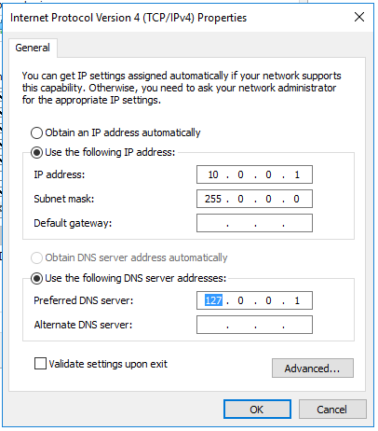Confirm settings with the OK button
Image resolution: width=378 pixels, height=431 pixels.
(257, 410)
